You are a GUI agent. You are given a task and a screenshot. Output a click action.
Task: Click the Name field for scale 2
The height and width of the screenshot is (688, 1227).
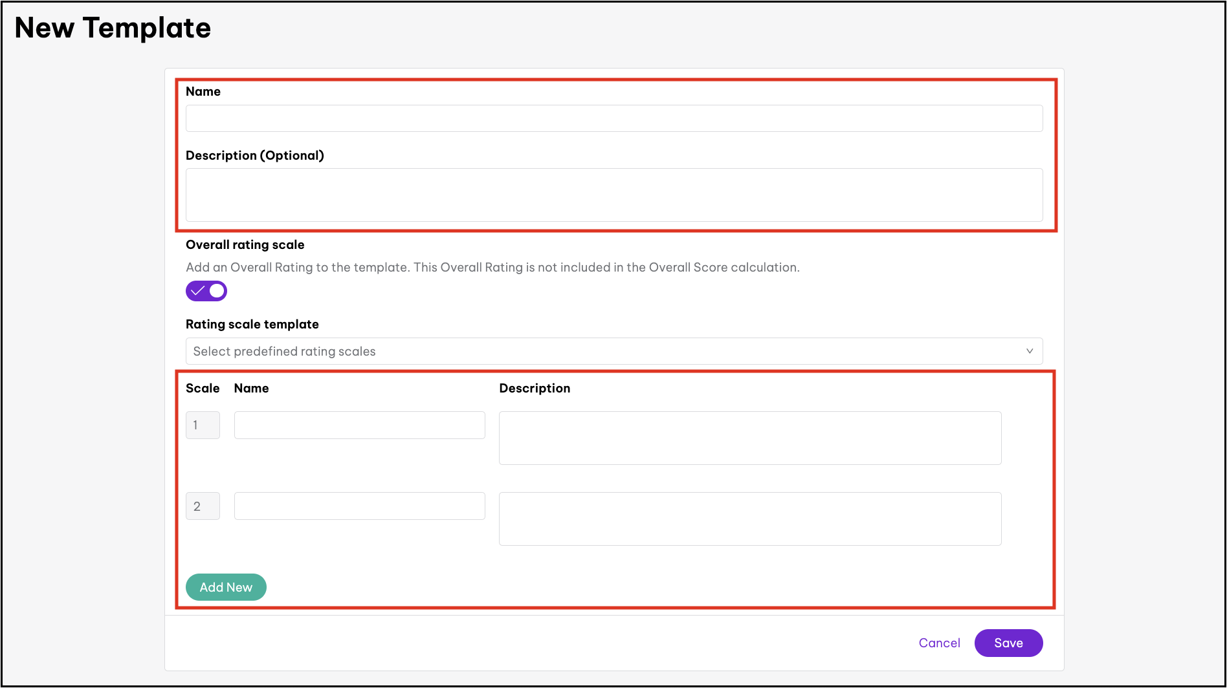pyautogui.click(x=359, y=506)
